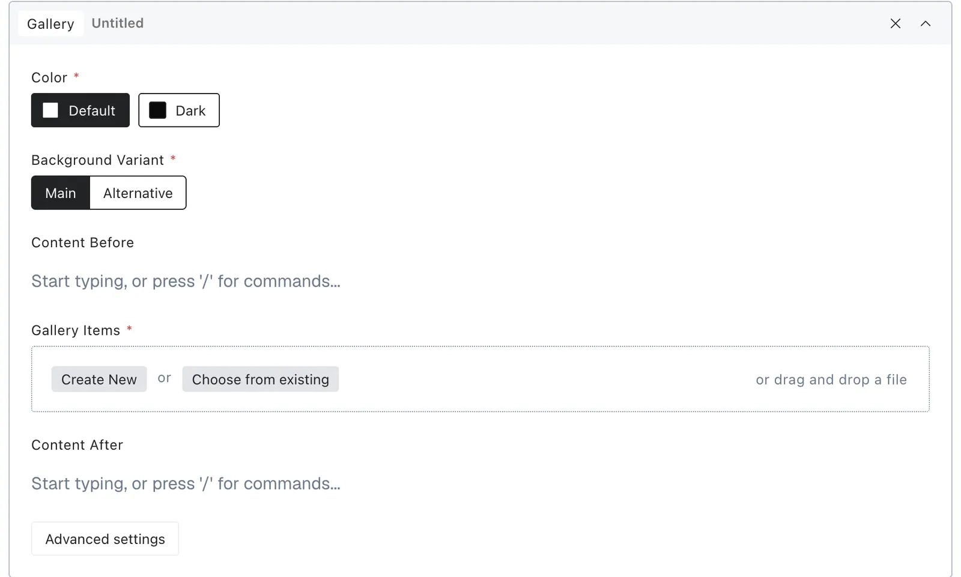Choose from existing gallery items

261,379
